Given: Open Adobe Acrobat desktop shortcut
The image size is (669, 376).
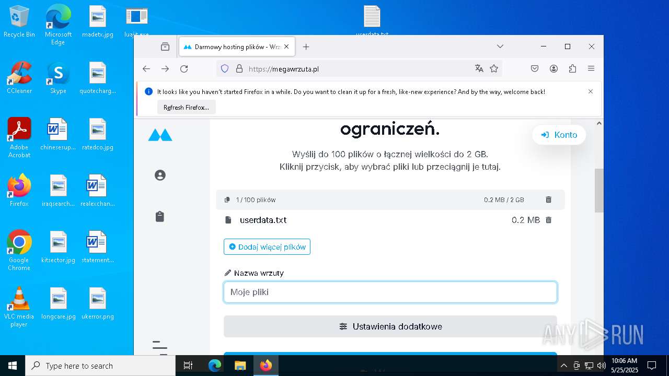Looking at the screenshot, I should (x=19, y=138).
